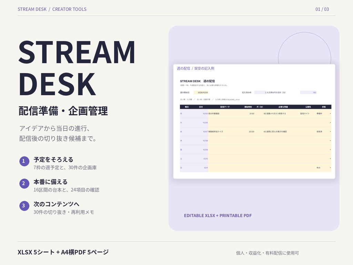353x265 pixels.
Task: Open status dropdown arrow in 火 10/06 row
Action: [330, 122]
